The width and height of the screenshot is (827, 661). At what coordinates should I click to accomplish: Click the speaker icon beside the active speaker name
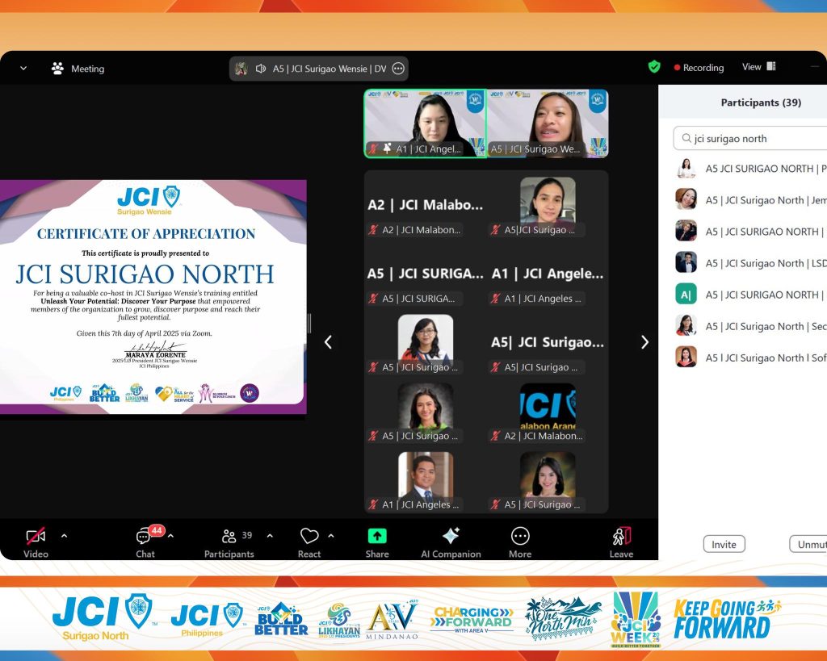[261, 69]
